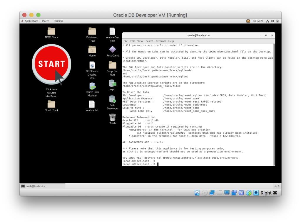Open the Trash icon on desktop

pos(113,118)
